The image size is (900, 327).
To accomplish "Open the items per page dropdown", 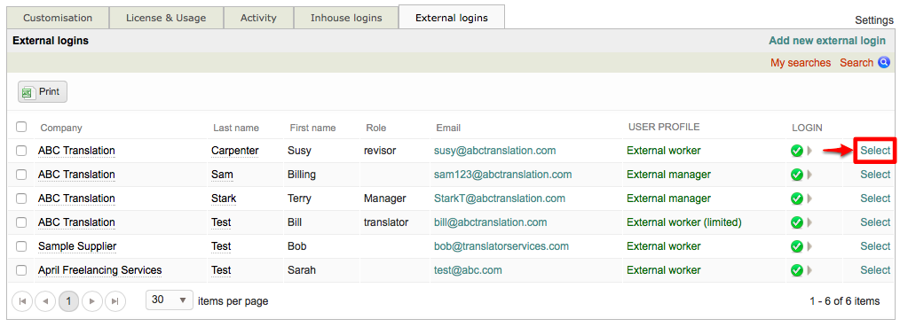I will pos(170,300).
